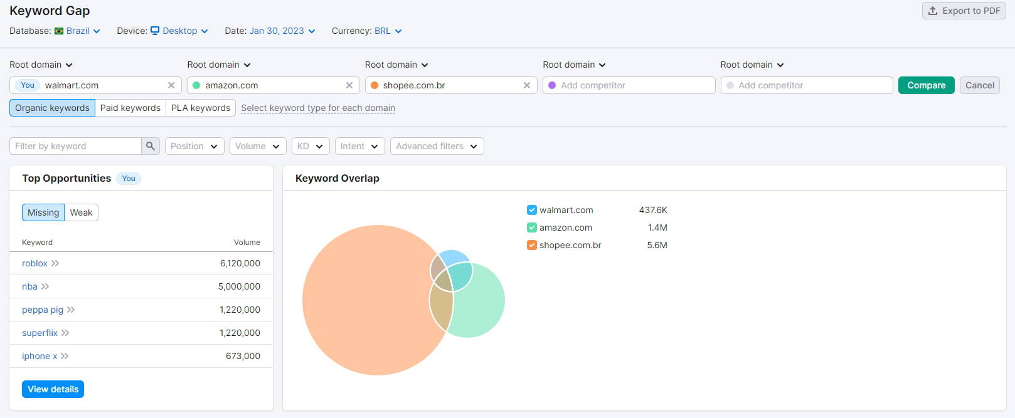Open the Currency BRL dropdown
The height and width of the screenshot is (418, 1015).
(x=388, y=31)
